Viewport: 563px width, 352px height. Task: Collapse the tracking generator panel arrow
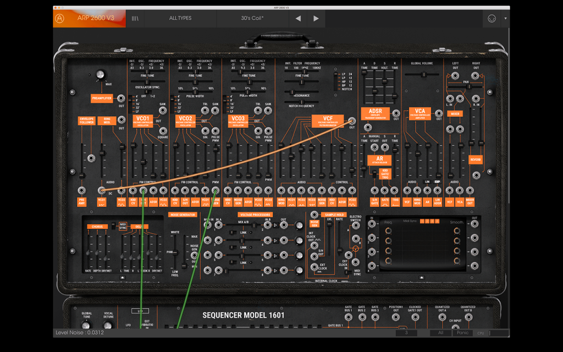[x=422, y=278]
